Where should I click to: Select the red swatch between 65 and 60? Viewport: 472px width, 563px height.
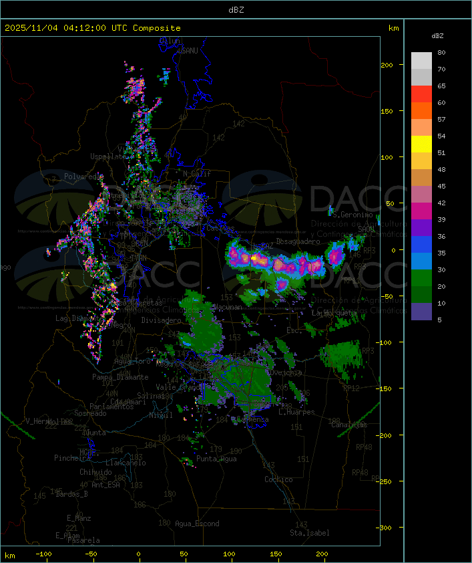pyautogui.click(x=421, y=94)
